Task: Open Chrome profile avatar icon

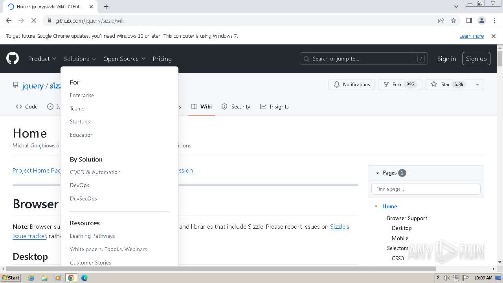Action: tap(481, 20)
